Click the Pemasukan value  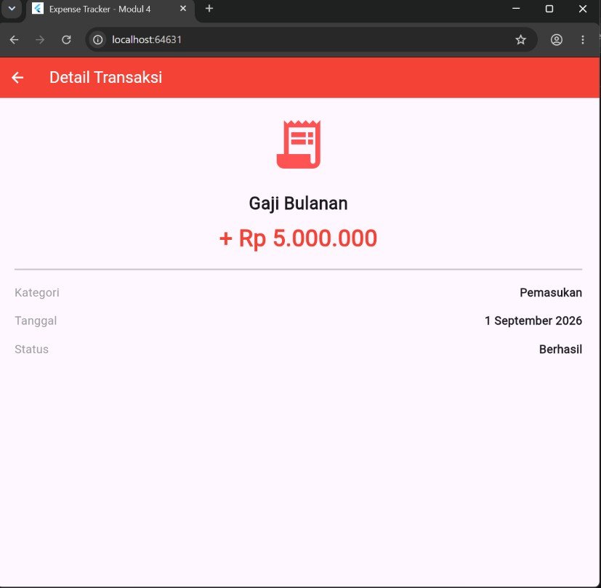point(551,293)
